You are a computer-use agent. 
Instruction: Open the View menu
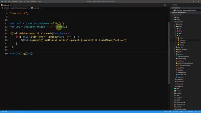point(21,2)
